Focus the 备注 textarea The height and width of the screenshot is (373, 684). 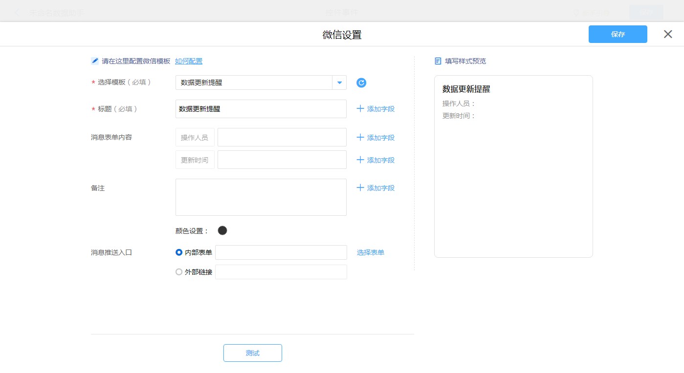(x=261, y=197)
